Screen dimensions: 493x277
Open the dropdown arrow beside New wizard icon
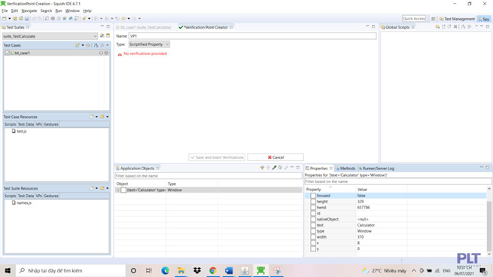(x=10, y=19)
